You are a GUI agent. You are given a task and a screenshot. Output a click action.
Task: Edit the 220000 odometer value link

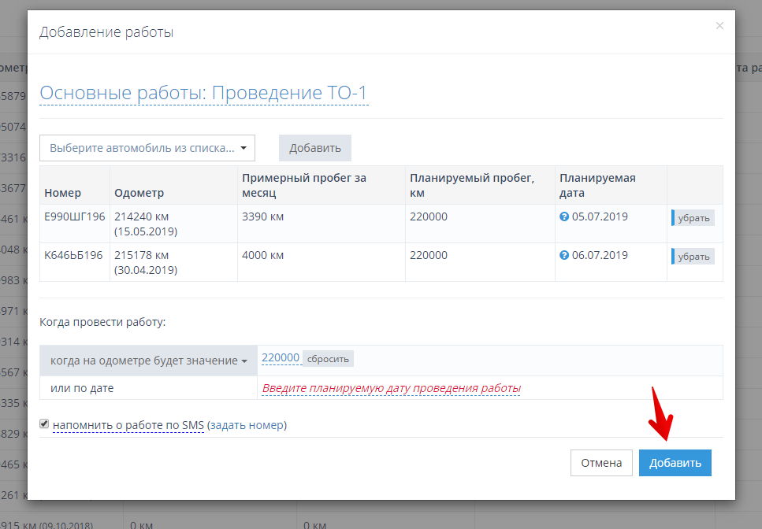point(281,358)
